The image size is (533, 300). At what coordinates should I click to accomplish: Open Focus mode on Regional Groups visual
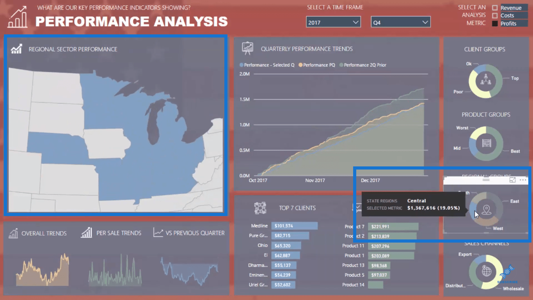[513, 180]
